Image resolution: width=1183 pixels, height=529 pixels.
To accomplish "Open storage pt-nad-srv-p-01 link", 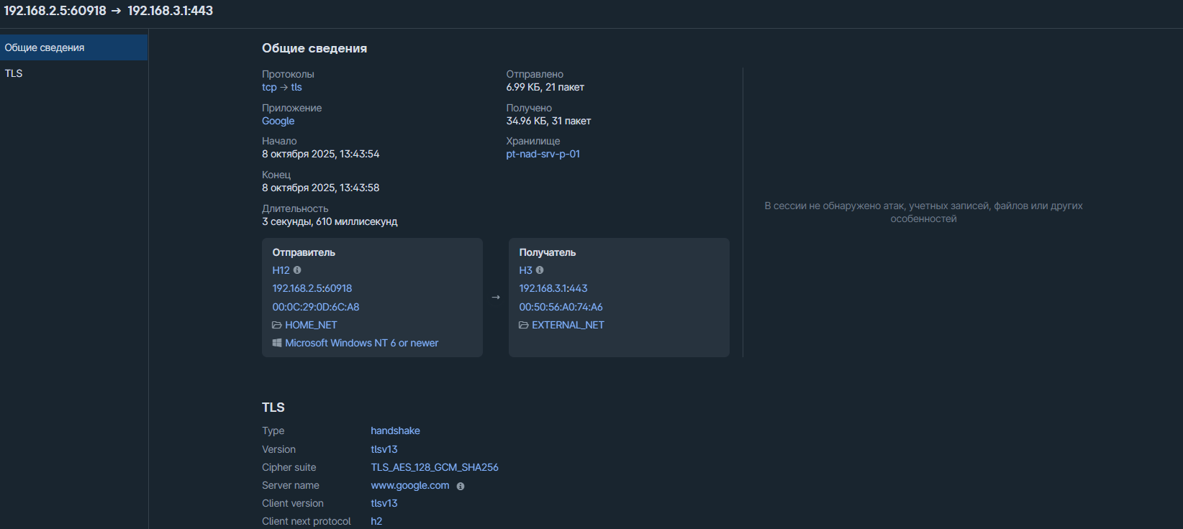I will coord(543,154).
